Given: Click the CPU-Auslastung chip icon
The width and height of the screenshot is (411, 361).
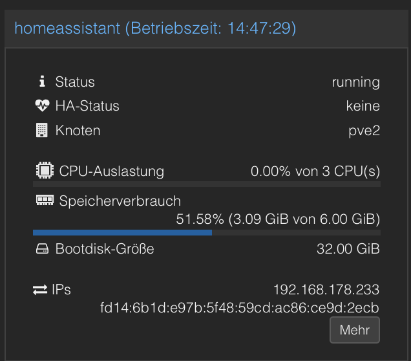Looking at the screenshot, I should click(x=45, y=171).
